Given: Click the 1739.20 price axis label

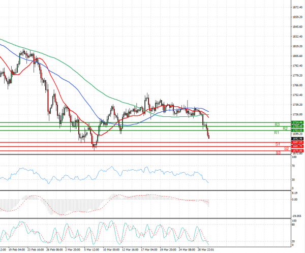Looking at the screenshot, I should [297, 105].
